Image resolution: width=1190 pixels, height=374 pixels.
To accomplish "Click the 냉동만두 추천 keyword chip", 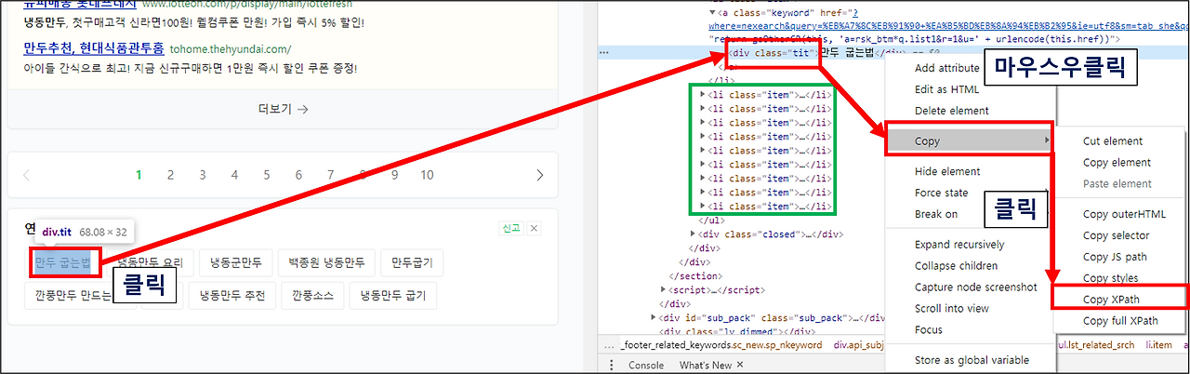I will click(x=234, y=297).
